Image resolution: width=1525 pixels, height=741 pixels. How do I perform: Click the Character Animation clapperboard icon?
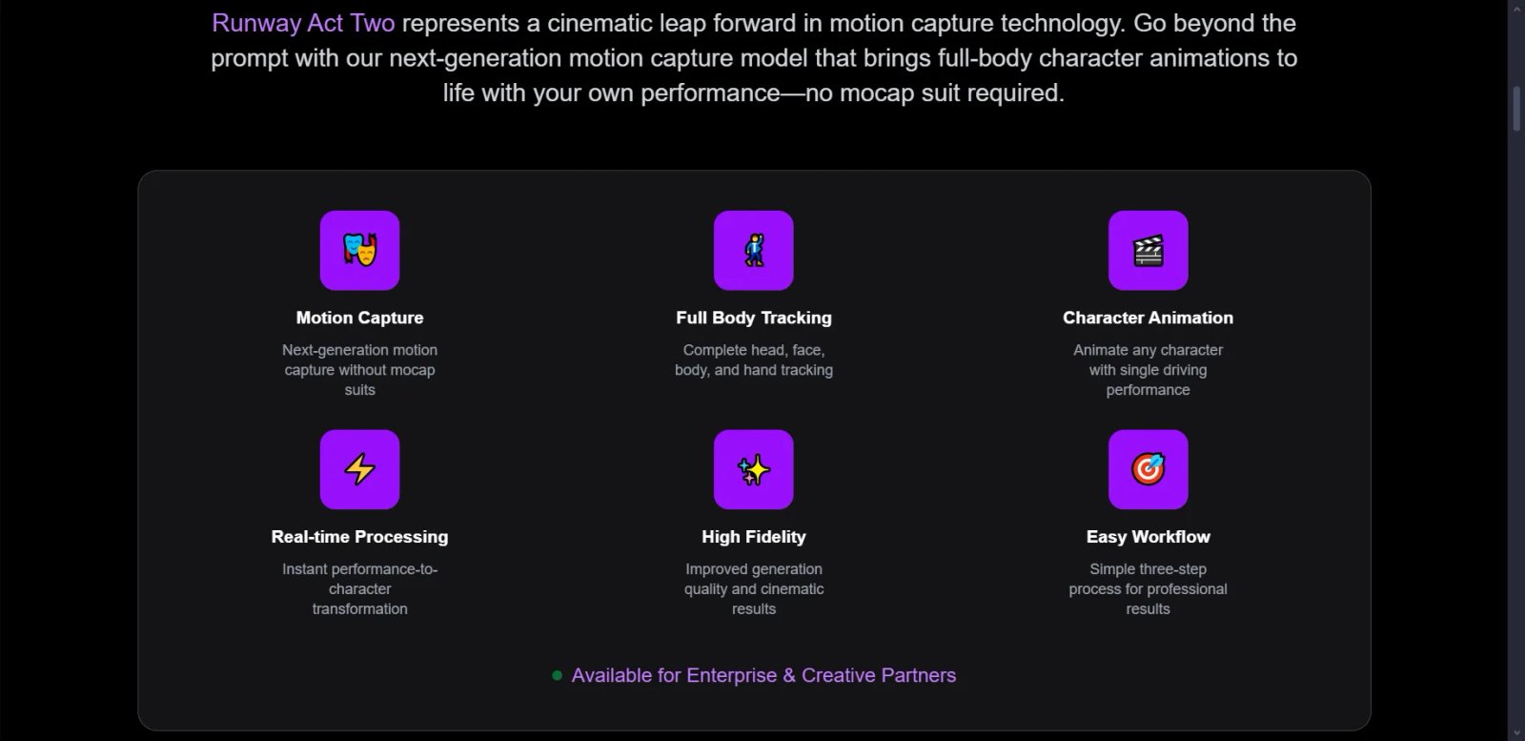coord(1148,250)
